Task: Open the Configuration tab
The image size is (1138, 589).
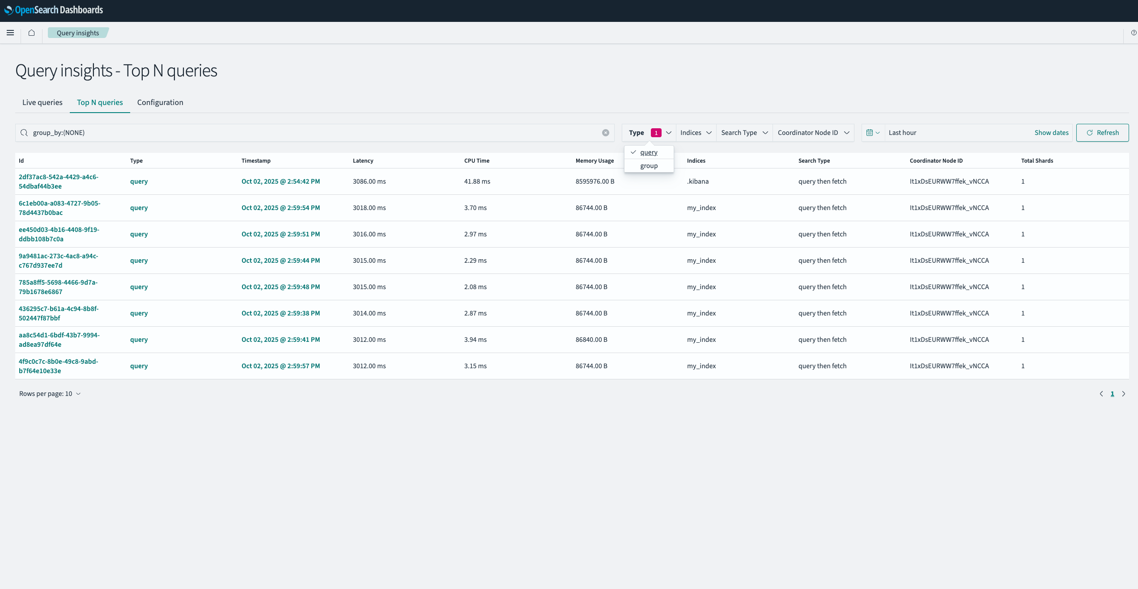Action: click(x=160, y=102)
